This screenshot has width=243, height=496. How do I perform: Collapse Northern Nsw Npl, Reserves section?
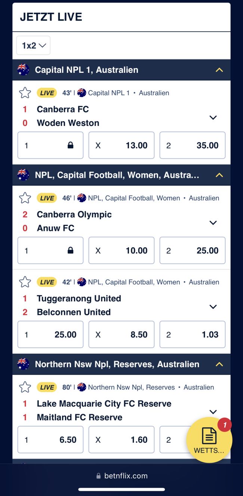click(x=219, y=364)
